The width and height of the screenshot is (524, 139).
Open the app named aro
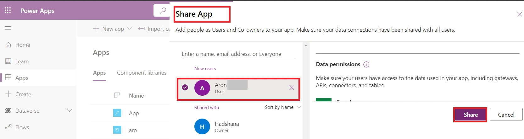pyautogui.click(x=133, y=130)
